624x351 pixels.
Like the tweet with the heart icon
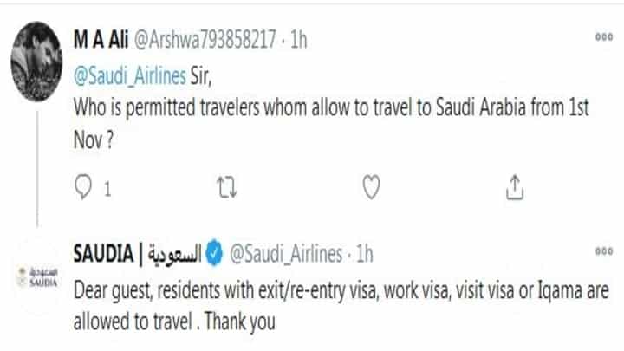pyautogui.click(x=370, y=186)
